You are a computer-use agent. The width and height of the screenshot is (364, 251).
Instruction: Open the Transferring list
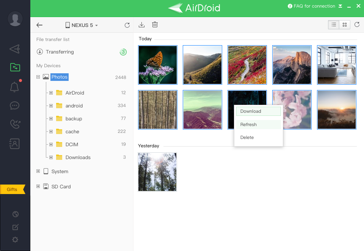coord(55,52)
